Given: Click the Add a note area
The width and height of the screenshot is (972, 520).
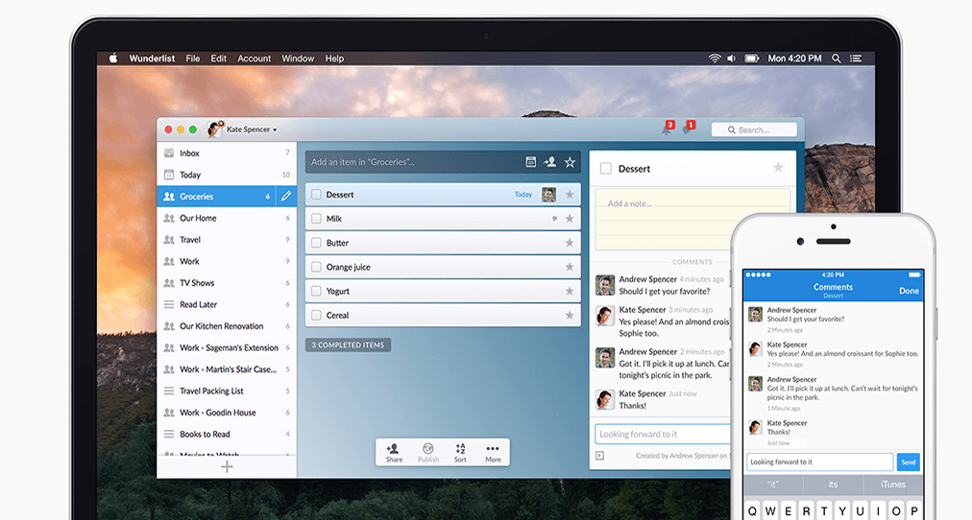Looking at the screenshot, I should pos(693,220).
